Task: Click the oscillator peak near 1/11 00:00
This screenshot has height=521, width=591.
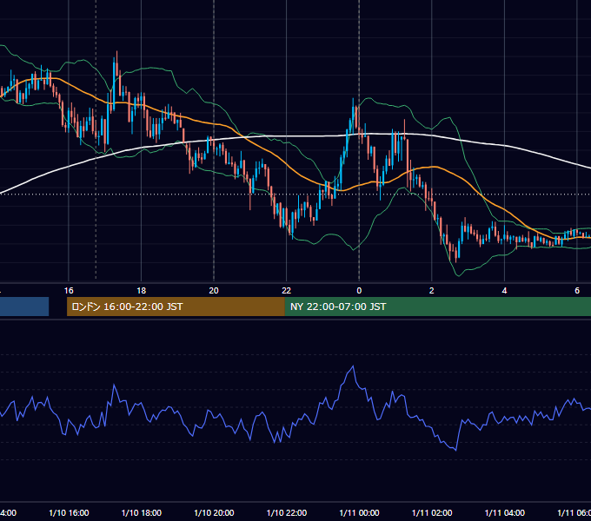Action: [x=353, y=366]
